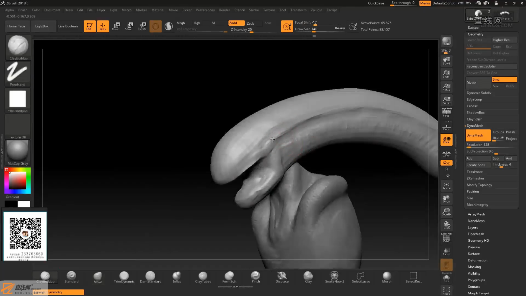The width and height of the screenshot is (526, 296).
Task: Select the TrimDynamic brush
Action: 124,277
